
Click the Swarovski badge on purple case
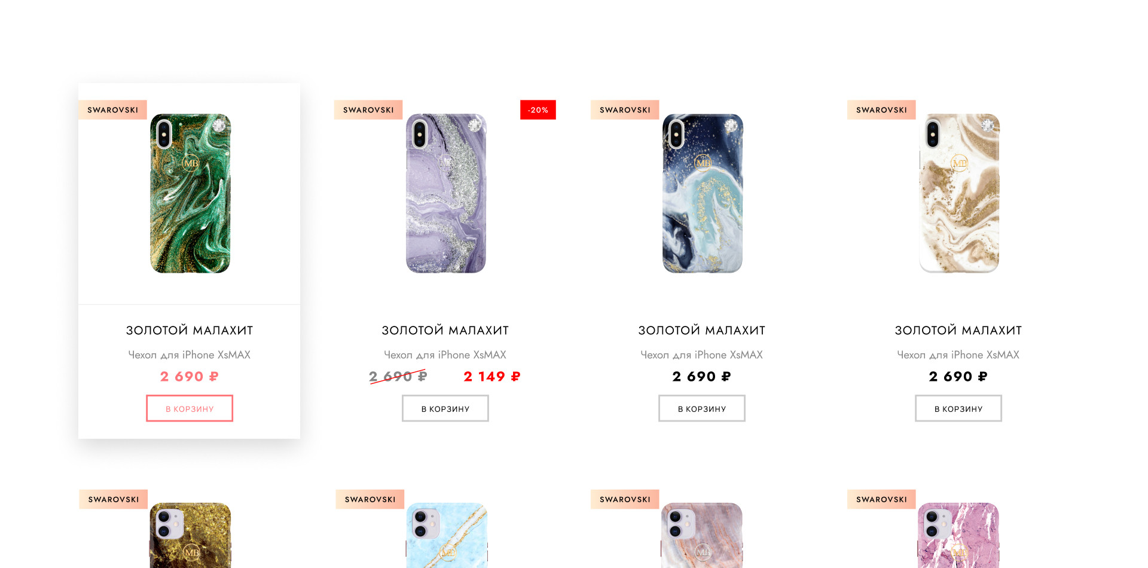click(368, 110)
